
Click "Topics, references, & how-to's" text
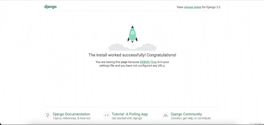pyautogui.click(x=72, y=118)
